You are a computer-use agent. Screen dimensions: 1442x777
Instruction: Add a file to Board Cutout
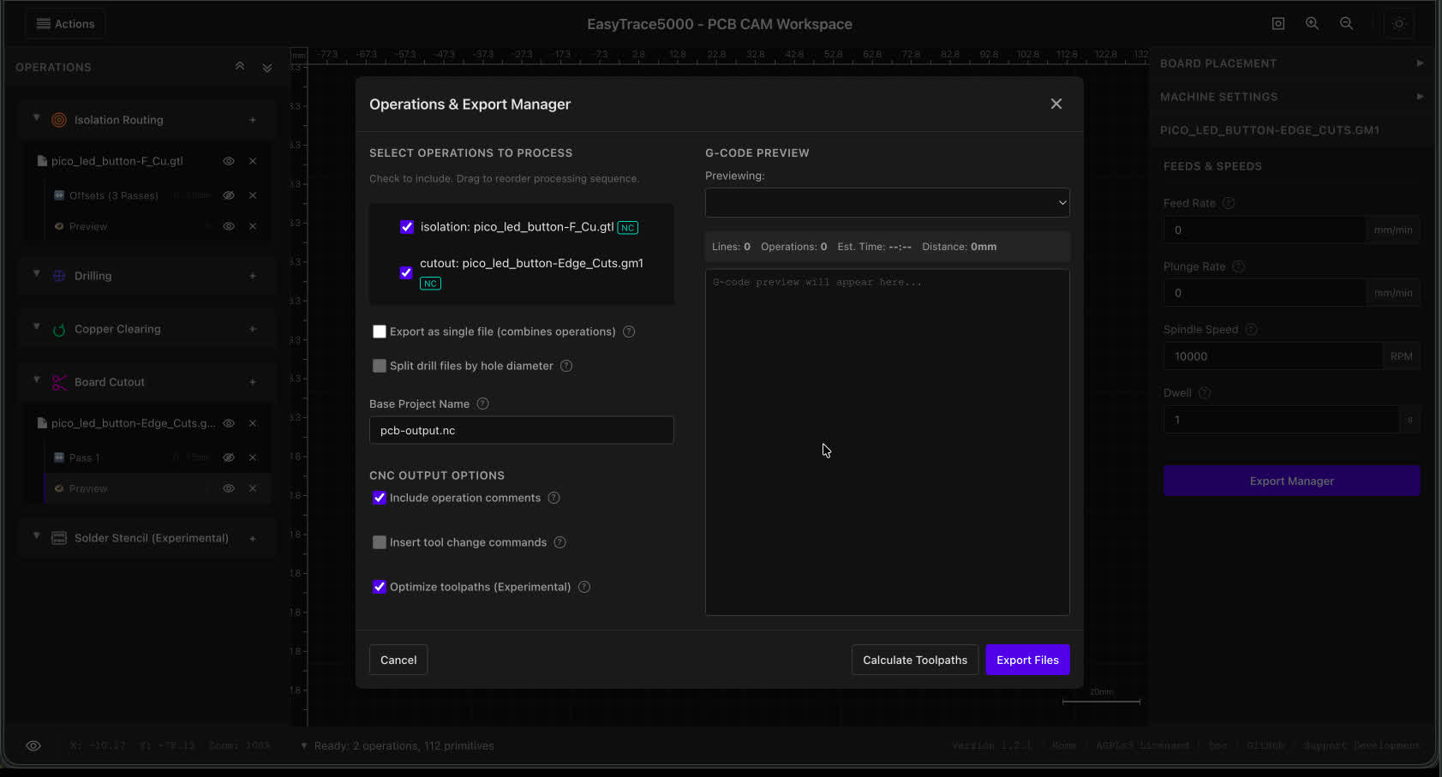click(253, 382)
